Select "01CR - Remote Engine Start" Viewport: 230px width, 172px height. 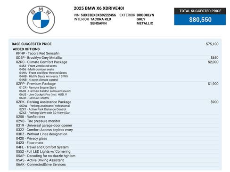(x=37, y=87)
